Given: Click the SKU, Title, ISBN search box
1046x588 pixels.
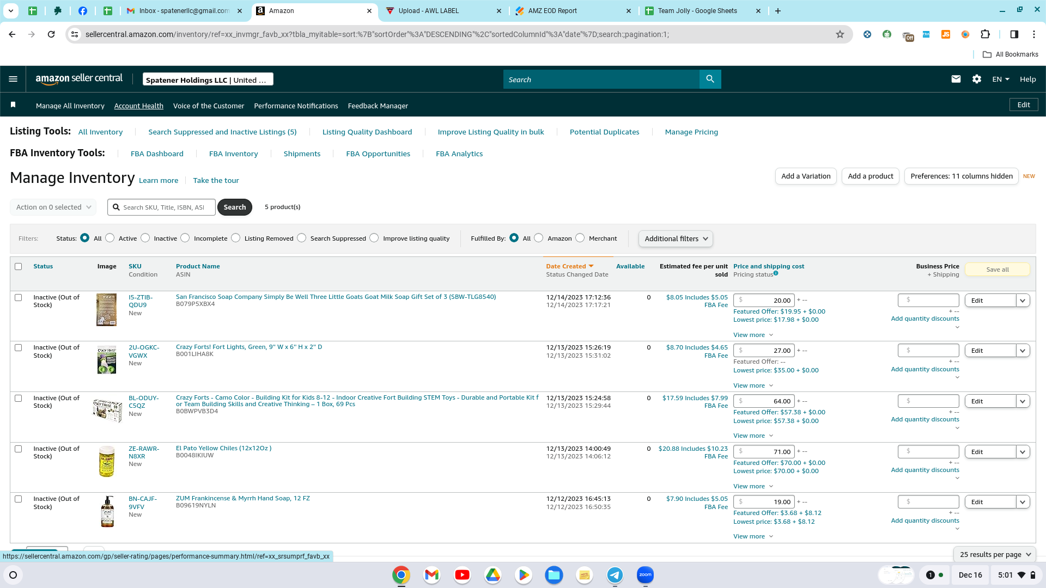Looking at the screenshot, I should coord(162,207).
